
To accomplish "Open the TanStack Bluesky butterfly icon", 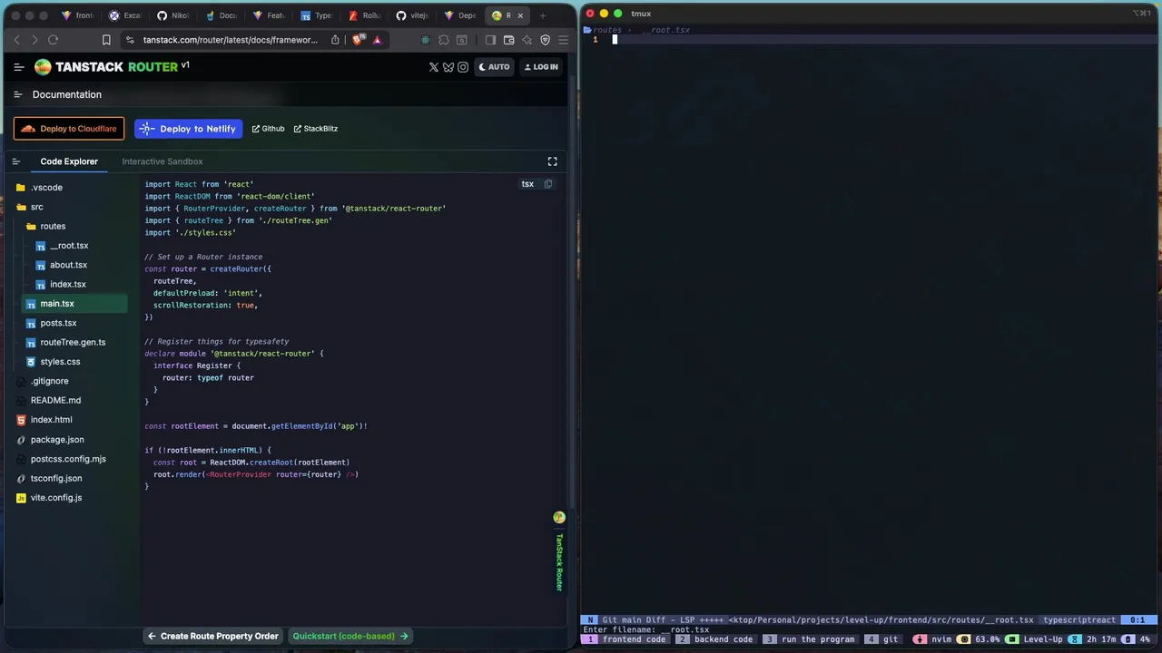I will pos(448,67).
